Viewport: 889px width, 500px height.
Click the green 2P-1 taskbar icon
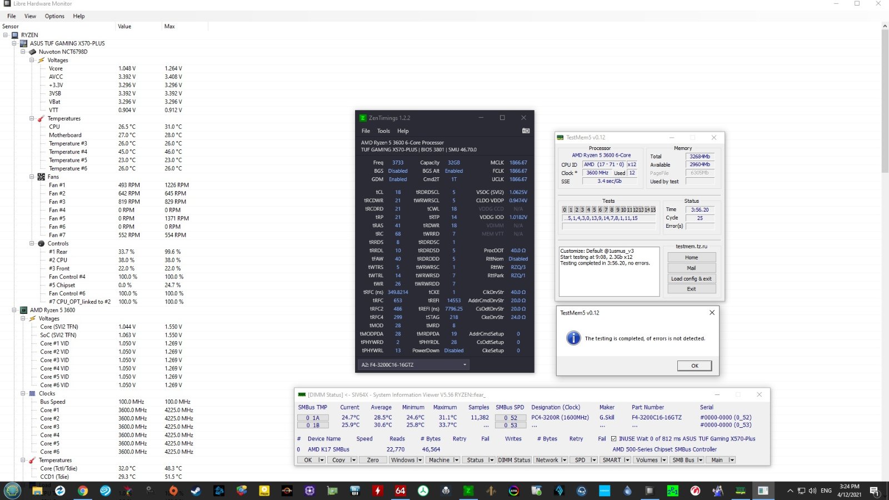(x=672, y=491)
